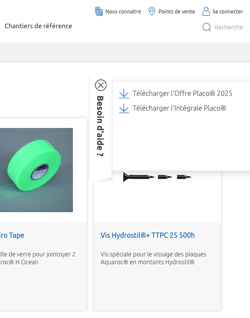This screenshot has height=318, width=250.
Task: Open Vis Hydrostil®+ TTPC 25 500h title
Action: point(148,235)
